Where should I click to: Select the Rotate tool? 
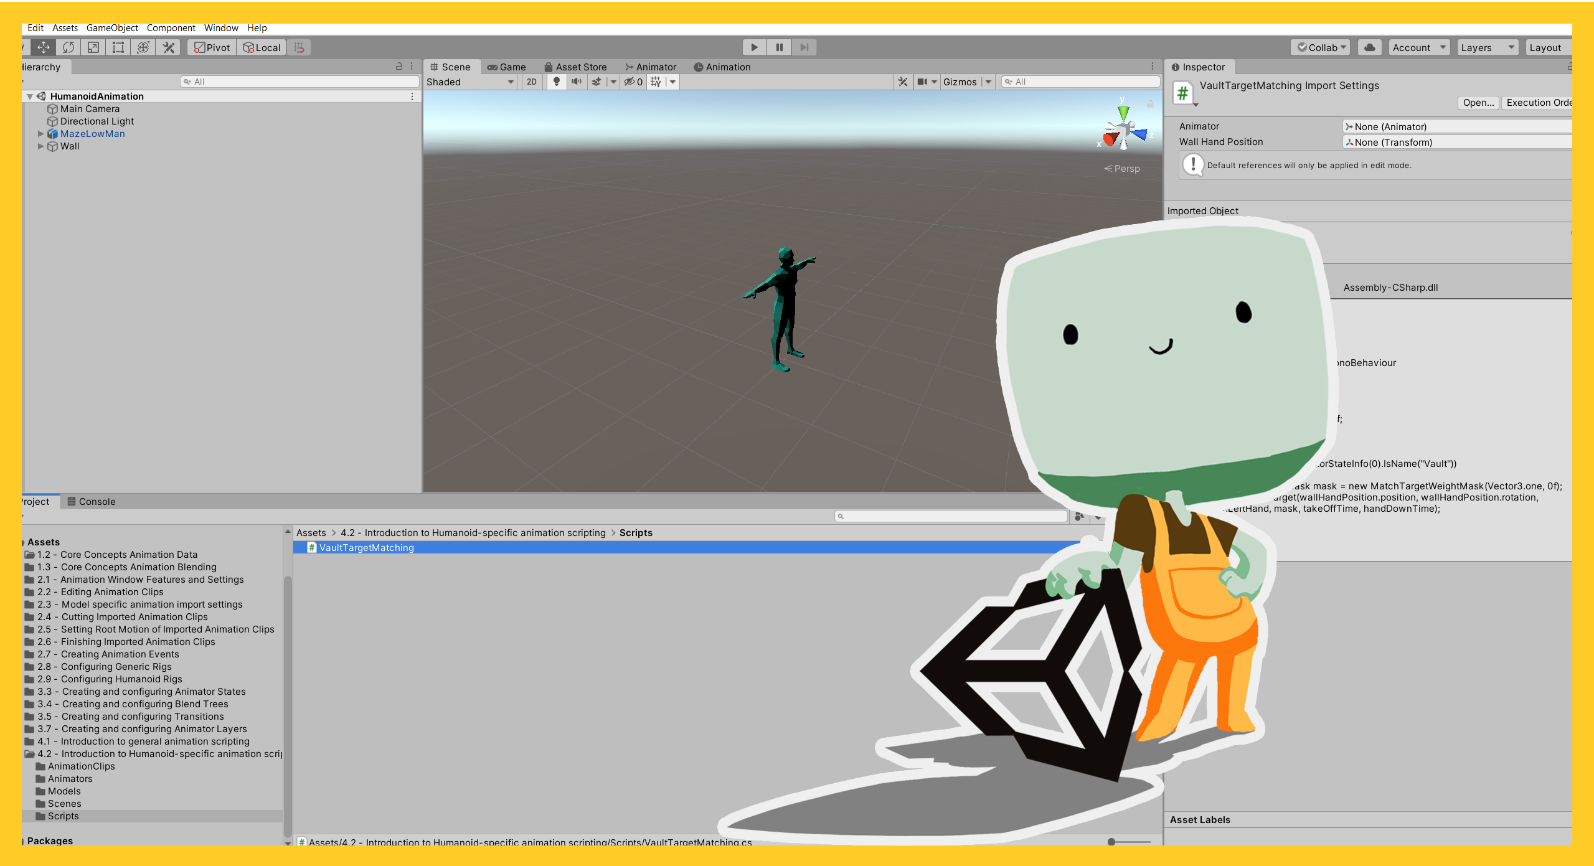click(x=68, y=47)
